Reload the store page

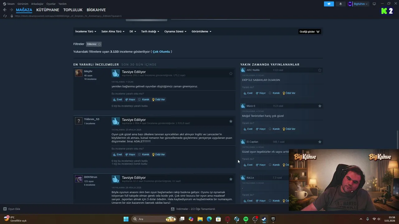click(x=5, y=16)
